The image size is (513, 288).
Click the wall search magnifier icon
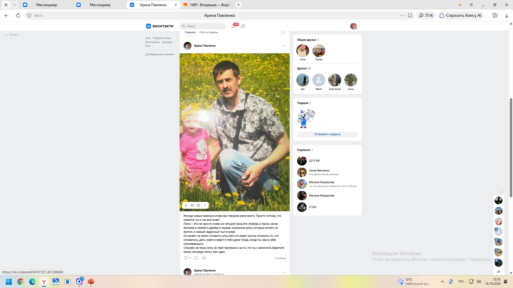pyautogui.click(x=283, y=33)
